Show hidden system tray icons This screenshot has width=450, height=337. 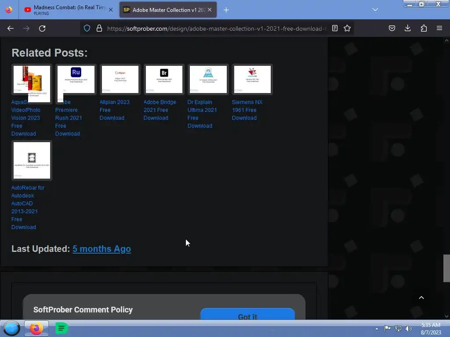click(x=377, y=329)
